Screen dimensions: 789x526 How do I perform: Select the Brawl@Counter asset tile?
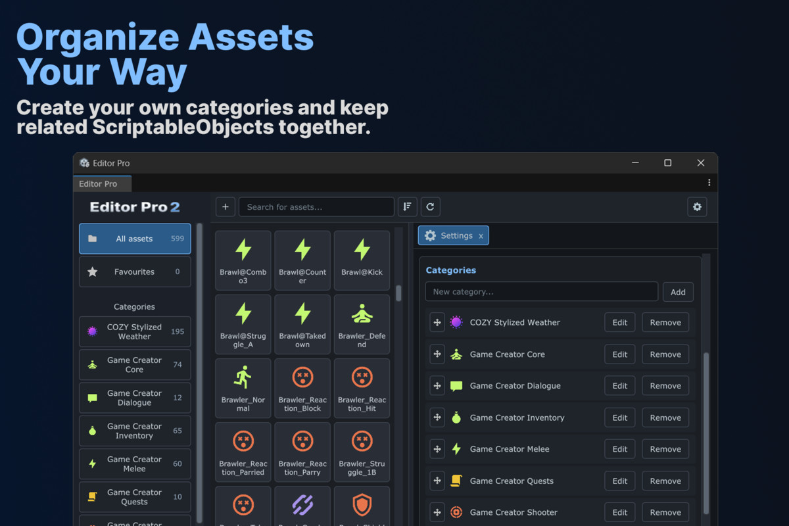coord(302,260)
